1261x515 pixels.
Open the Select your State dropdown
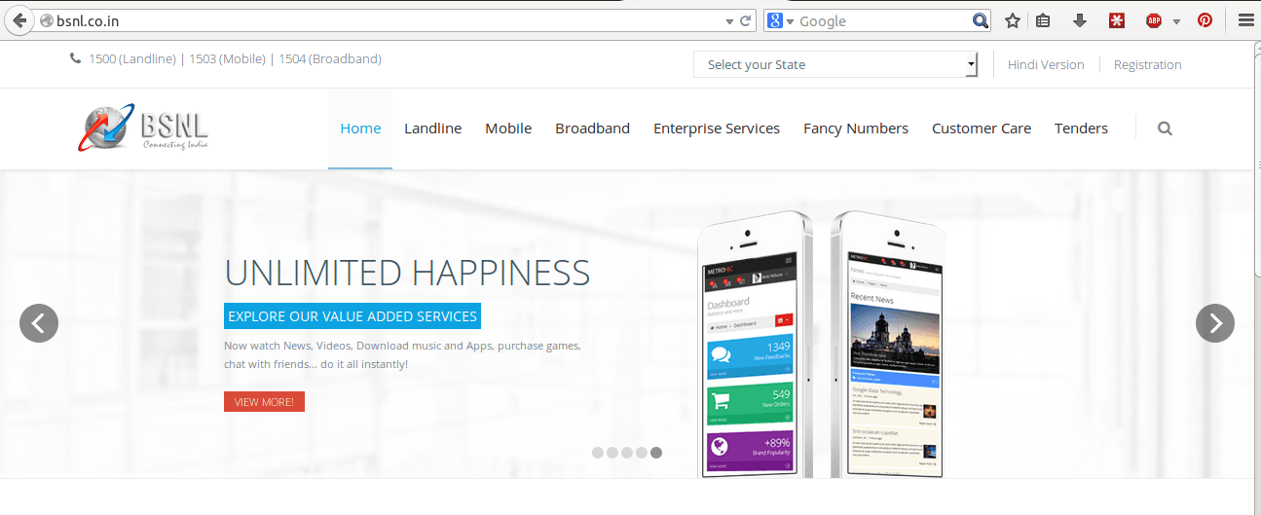pos(835,64)
